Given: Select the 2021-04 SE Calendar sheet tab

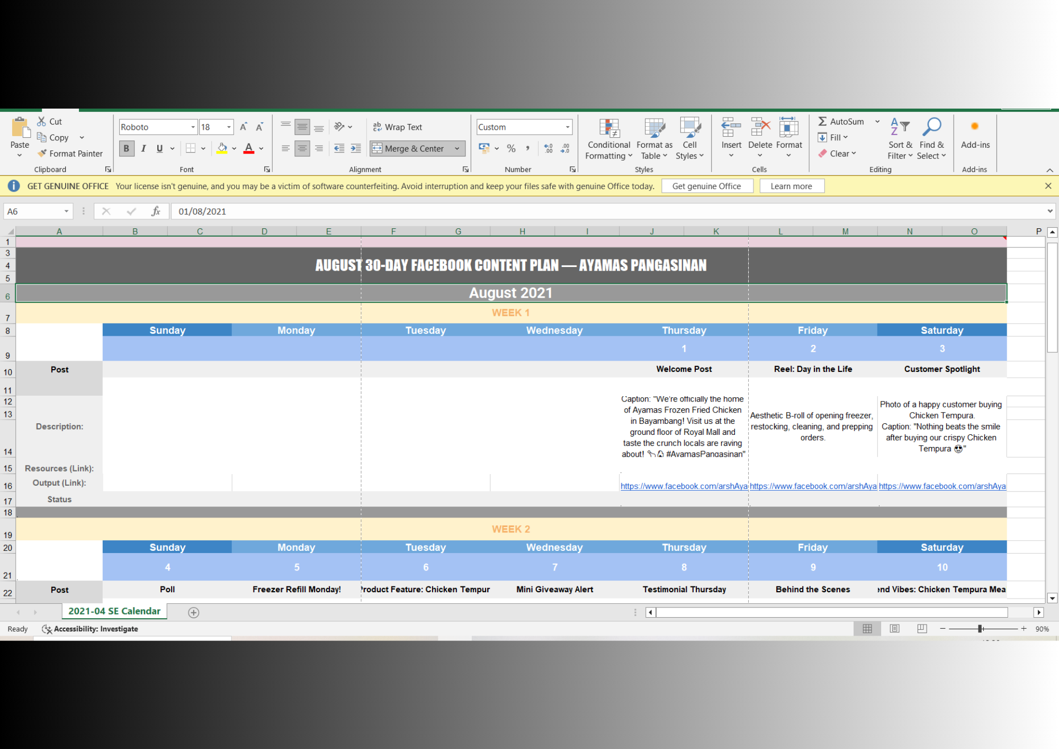Looking at the screenshot, I should tap(114, 611).
